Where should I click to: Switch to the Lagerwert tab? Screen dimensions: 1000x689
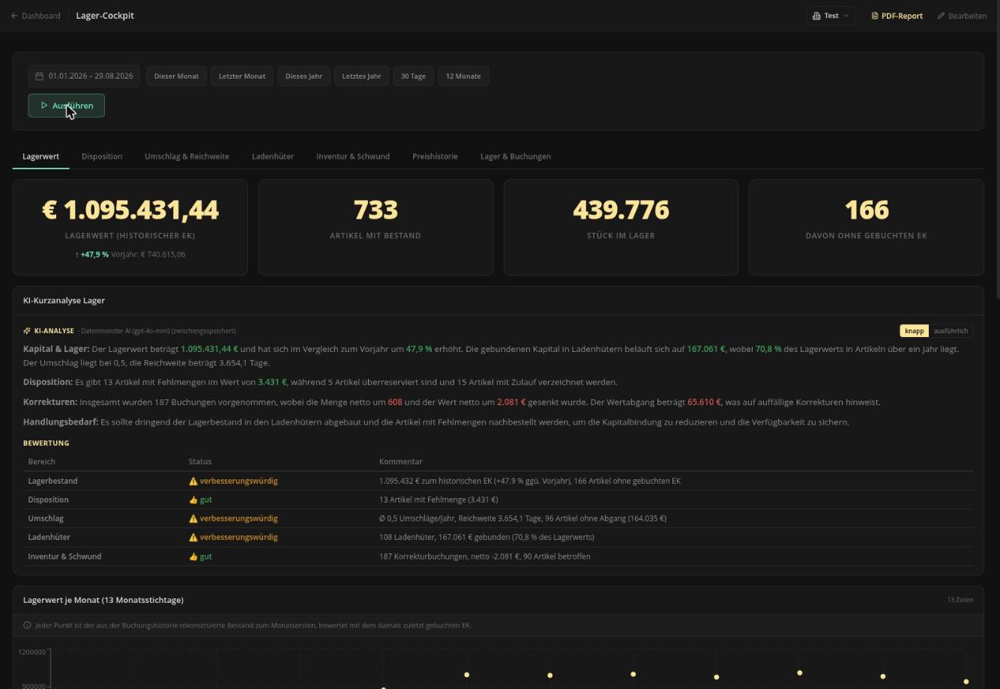point(41,157)
